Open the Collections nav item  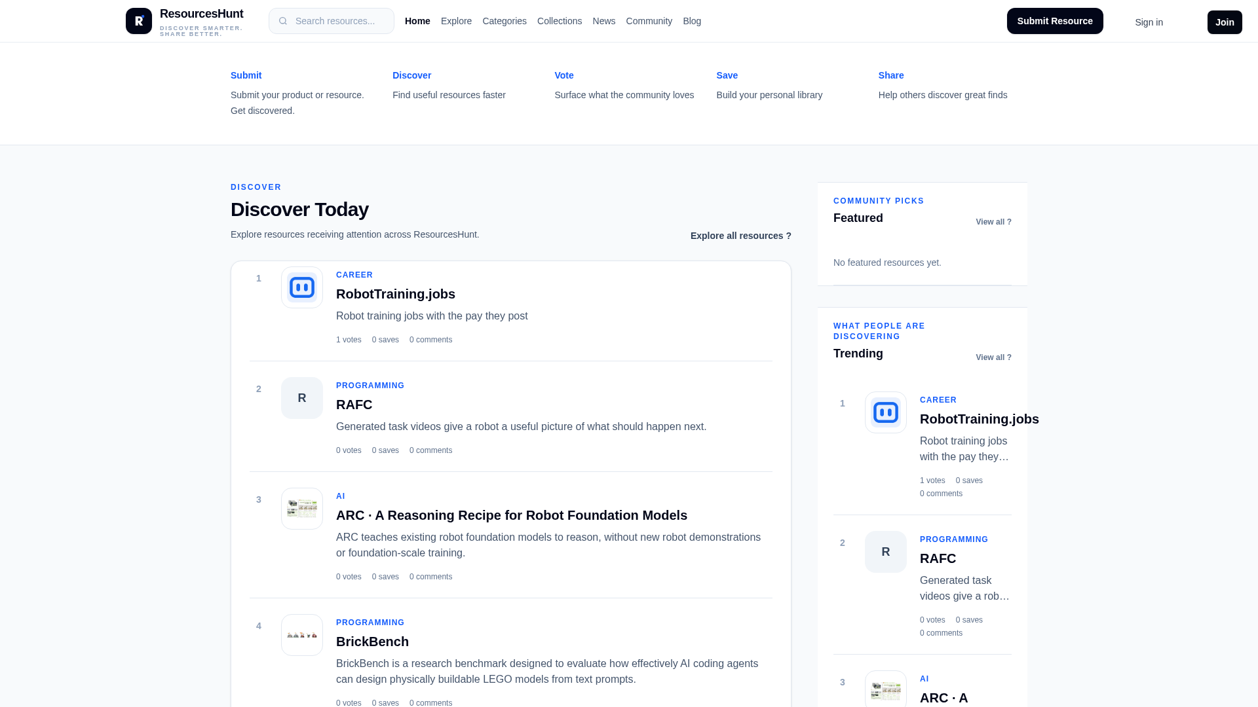click(560, 21)
